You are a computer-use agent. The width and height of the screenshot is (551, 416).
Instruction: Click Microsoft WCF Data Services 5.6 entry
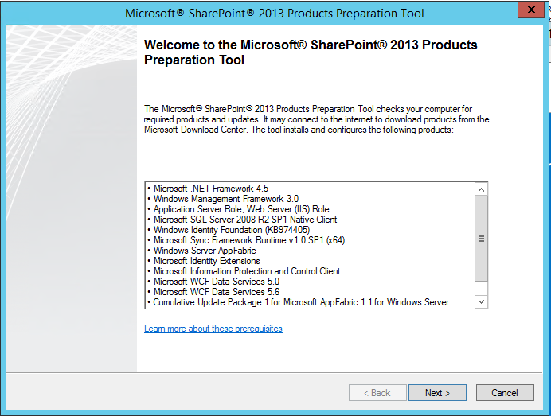pos(217,292)
